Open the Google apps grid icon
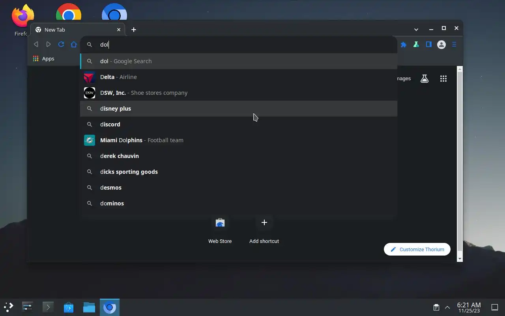 tap(443, 79)
